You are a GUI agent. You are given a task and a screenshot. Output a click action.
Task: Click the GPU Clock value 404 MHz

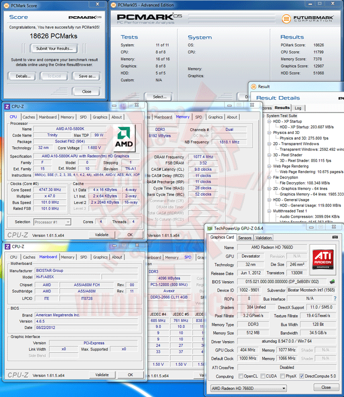click(x=247, y=350)
